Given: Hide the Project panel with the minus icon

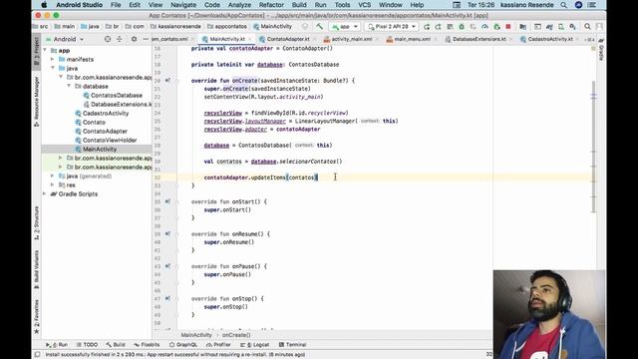Looking at the screenshot, I should (x=146, y=39).
